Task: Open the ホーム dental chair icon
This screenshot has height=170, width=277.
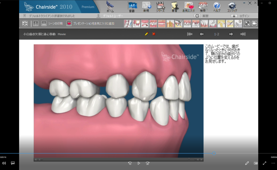Action: (x=110, y=7)
